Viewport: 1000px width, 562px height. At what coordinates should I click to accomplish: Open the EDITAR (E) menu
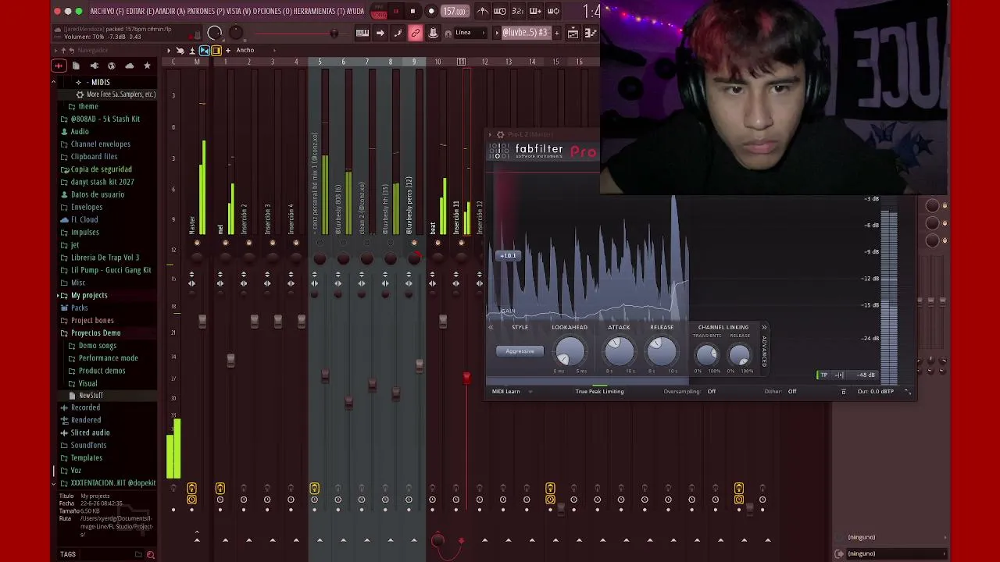tap(141, 11)
